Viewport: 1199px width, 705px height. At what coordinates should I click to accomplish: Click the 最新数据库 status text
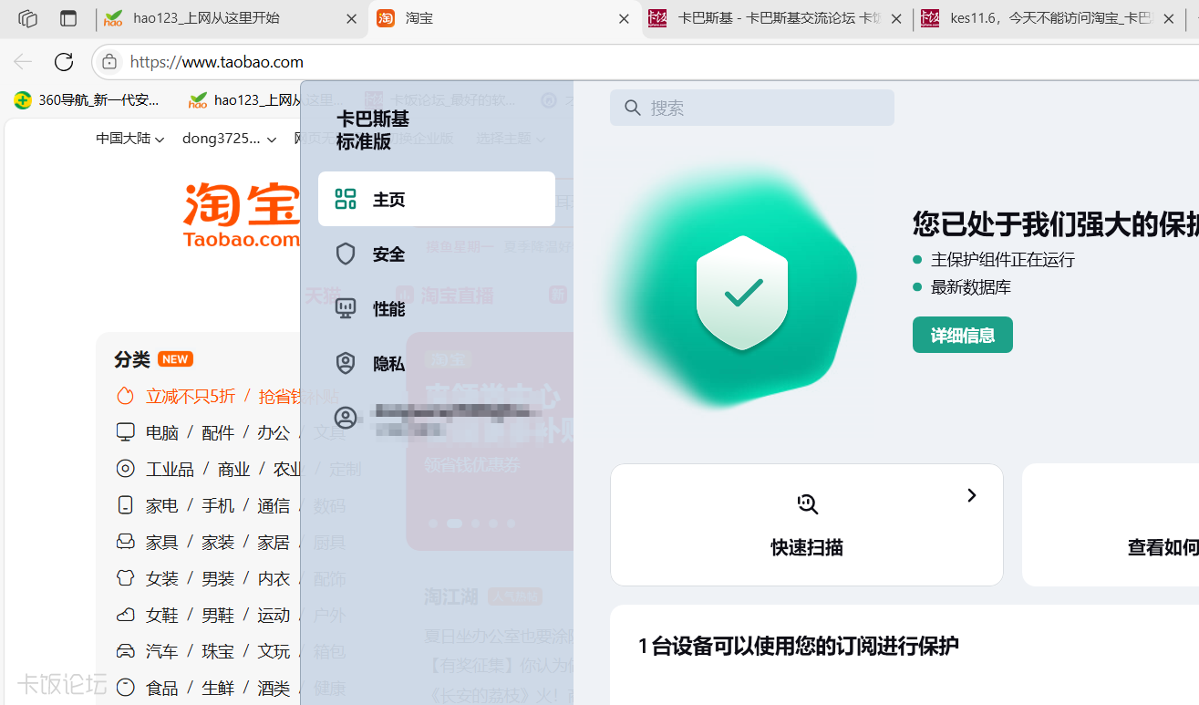[x=971, y=287]
